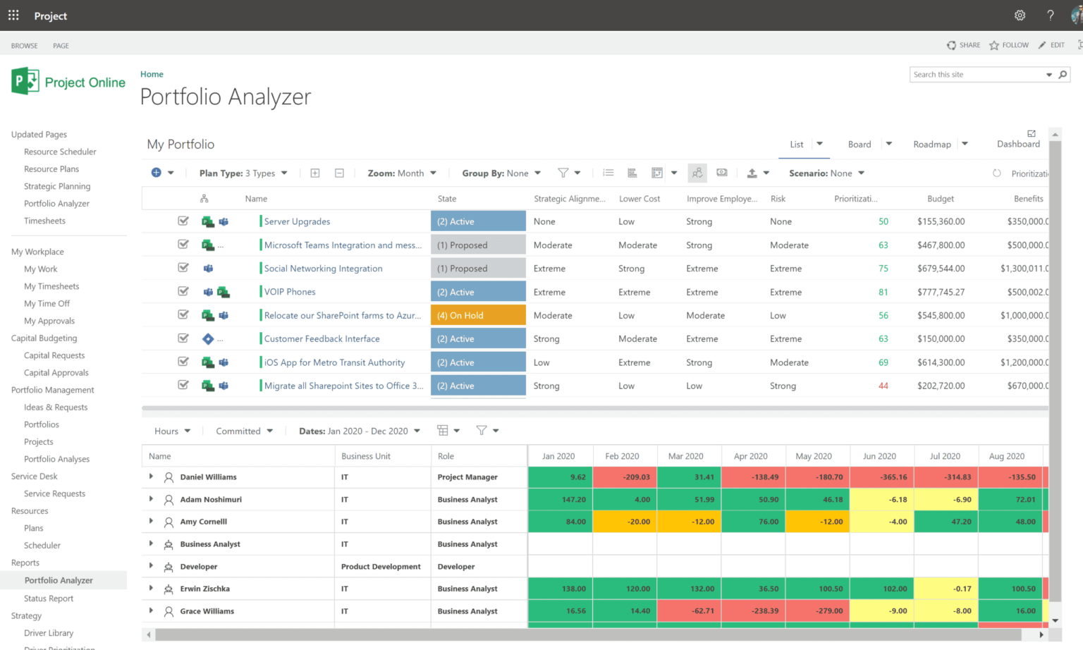The width and height of the screenshot is (1083, 650).
Task: Open the PAGE ribbon tab
Action: tap(61, 46)
